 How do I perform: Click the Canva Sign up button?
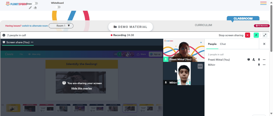pyautogui.click(x=156, y=54)
